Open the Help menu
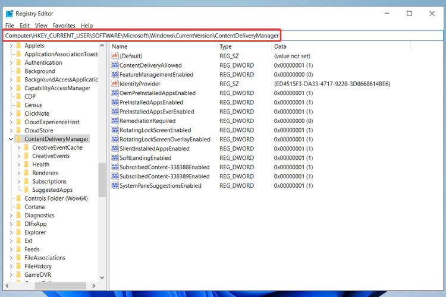The image size is (446, 297). pyautogui.click(x=86, y=26)
